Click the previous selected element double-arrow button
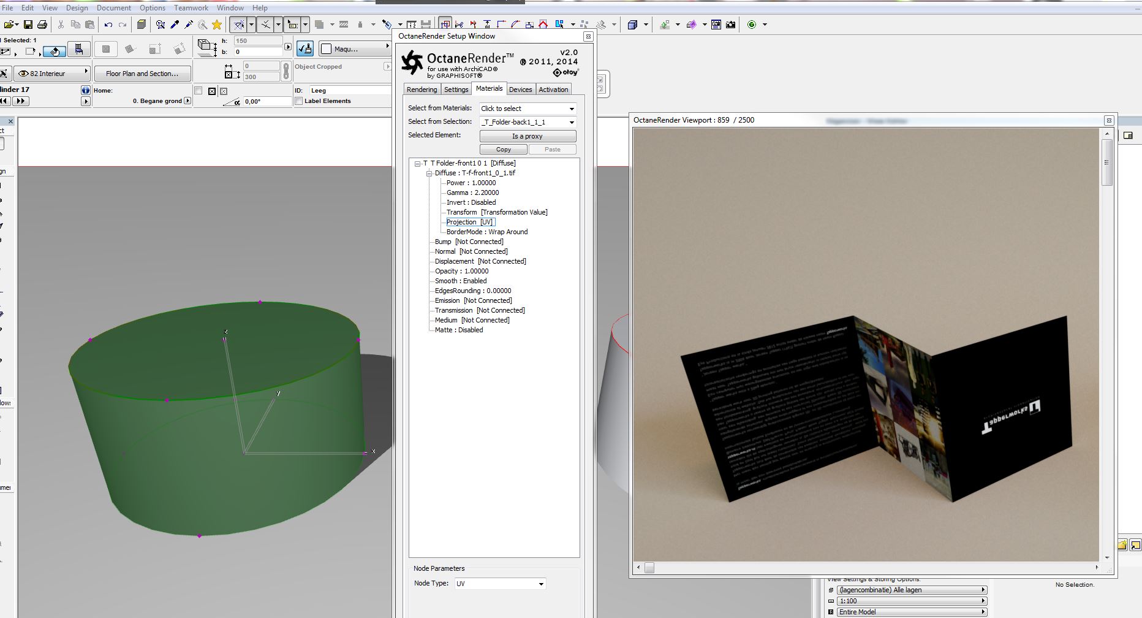 [x=5, y=101]
